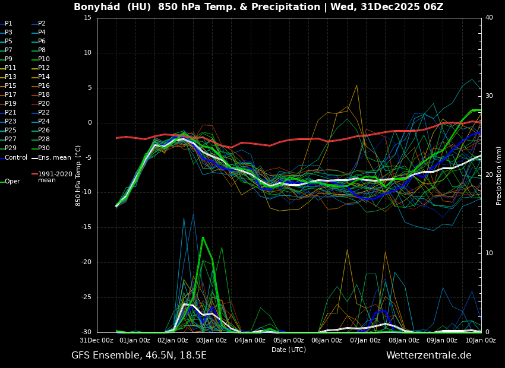Click the 850 hPa Temp. left axis label
This screenshot has width=505, height=368.
point(78,176)
